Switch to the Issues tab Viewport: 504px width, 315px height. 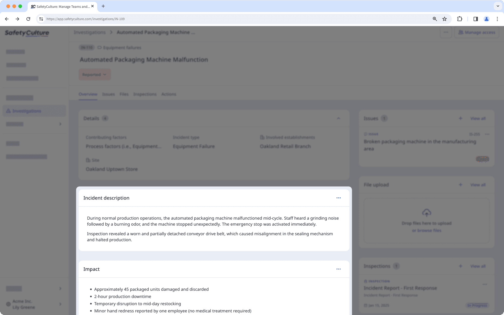(x=108, y=94)
